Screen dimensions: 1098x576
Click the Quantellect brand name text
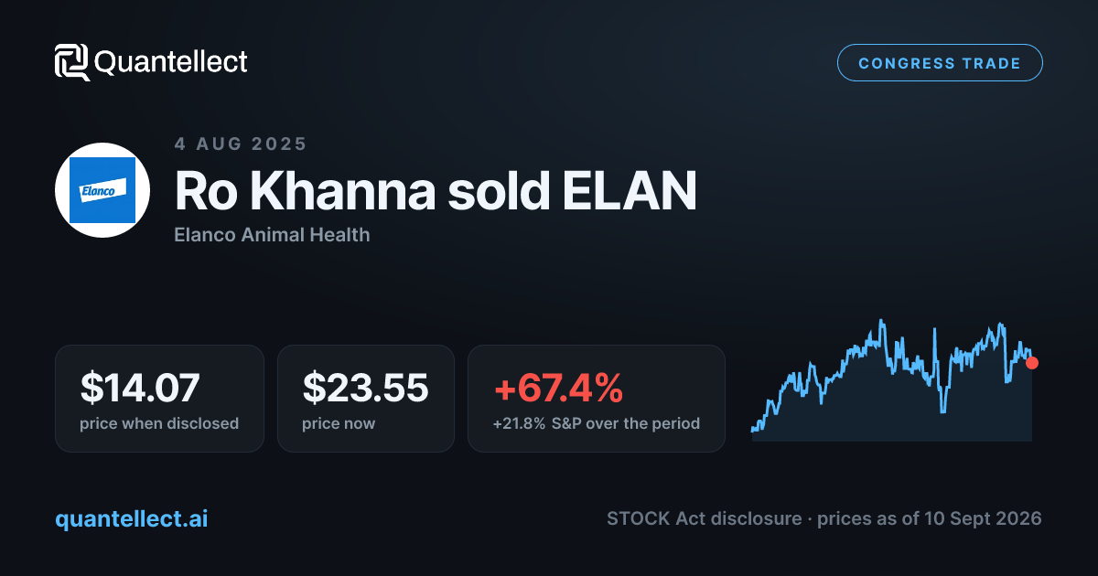pos(171,62)
